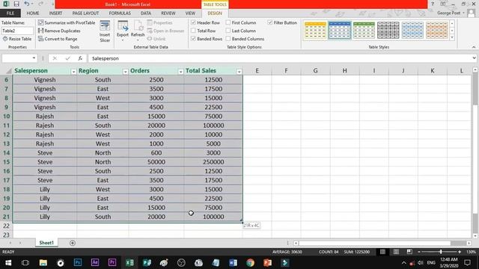479x269 pixels.
Task: Open Windows Start menu
Action: 8,263
